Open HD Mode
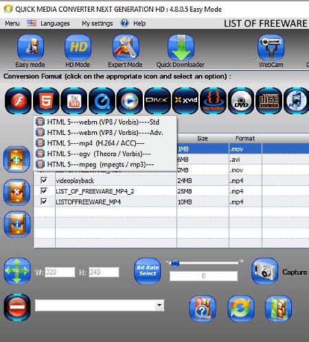309x342 pixels. click(78, 47)
